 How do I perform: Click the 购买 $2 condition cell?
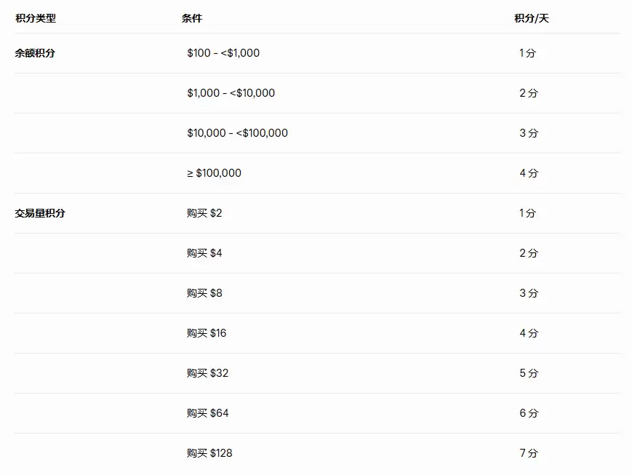coord(204,213)
